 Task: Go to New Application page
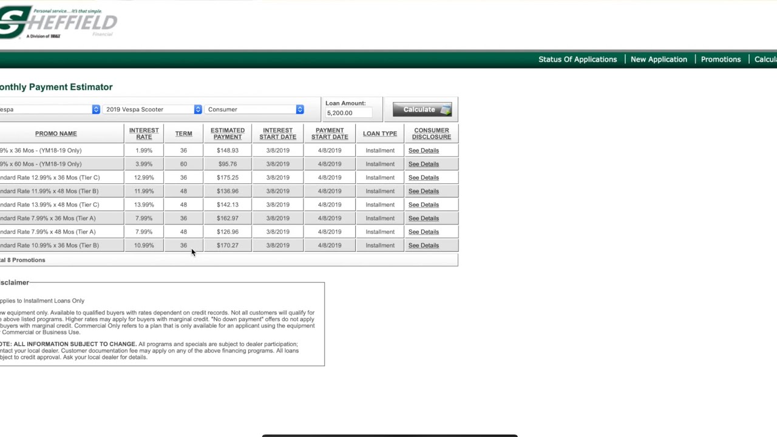click(659, 59)
